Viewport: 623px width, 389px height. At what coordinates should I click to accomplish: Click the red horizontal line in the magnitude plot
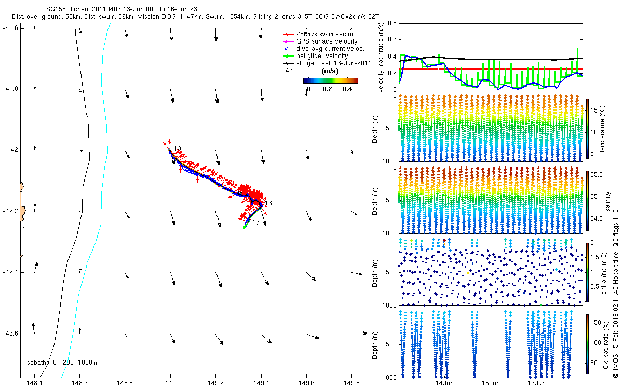click(x=491, y=69)
